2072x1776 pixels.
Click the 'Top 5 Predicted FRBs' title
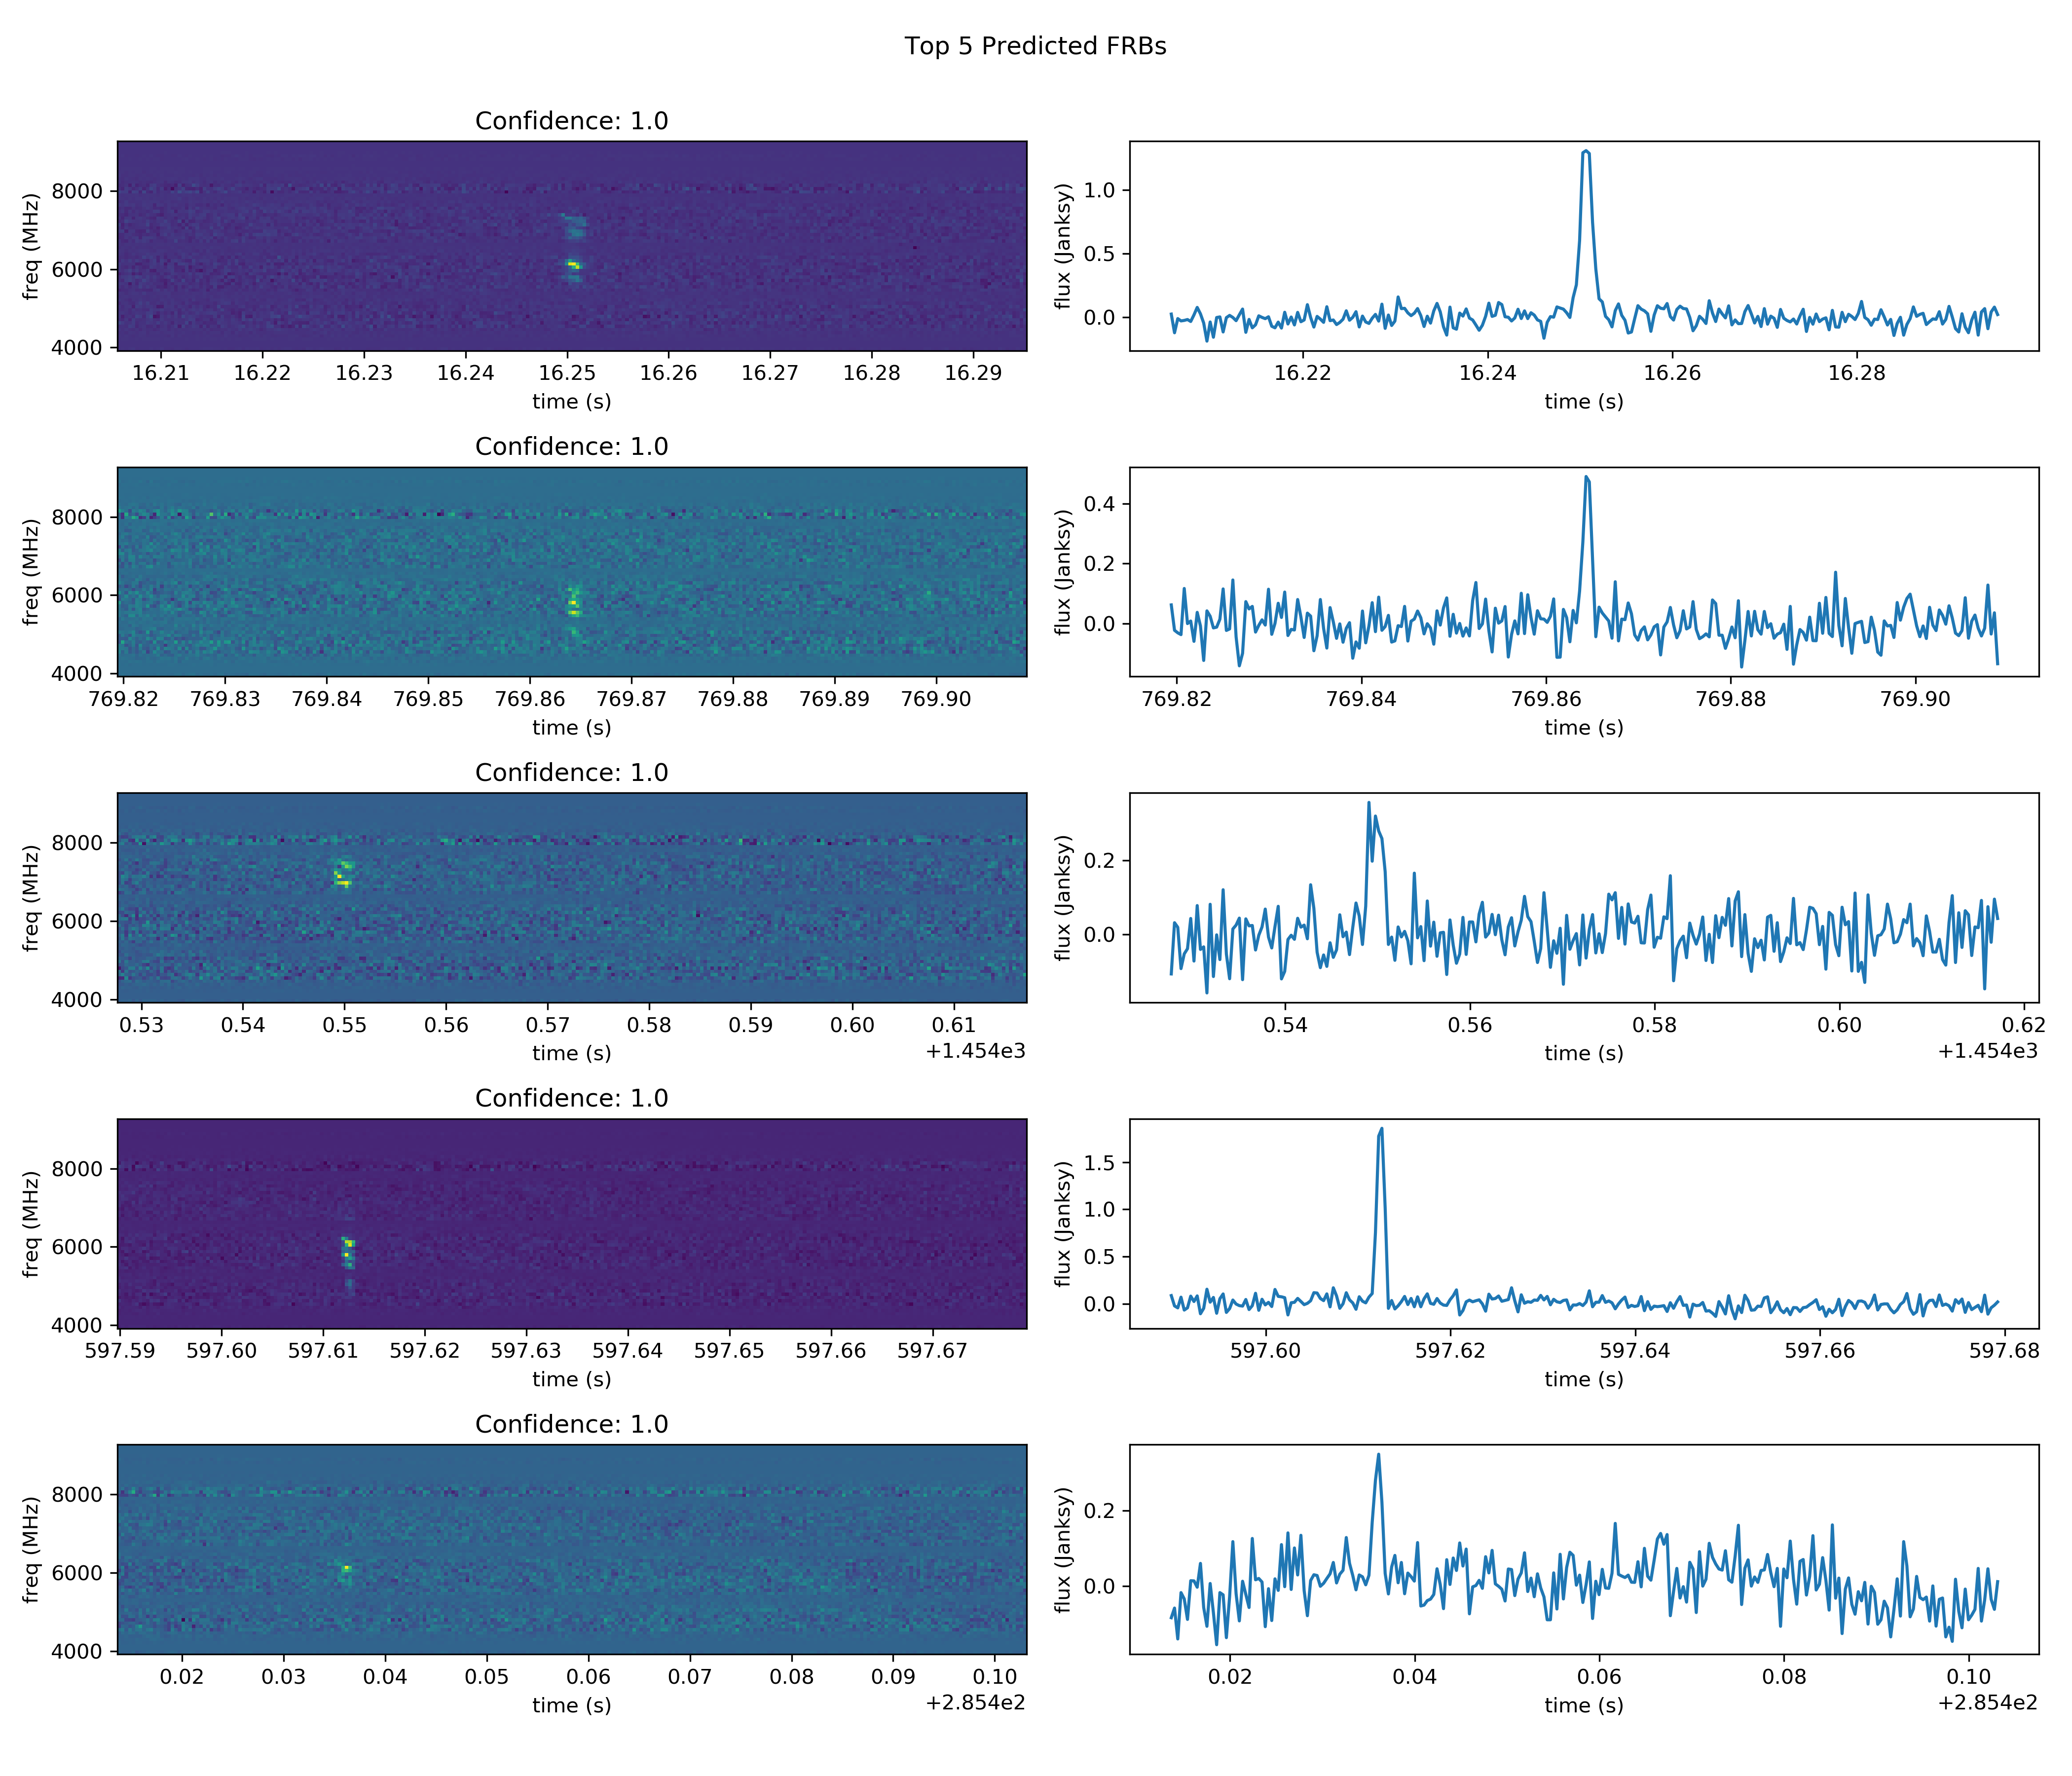click(1035, 46)
